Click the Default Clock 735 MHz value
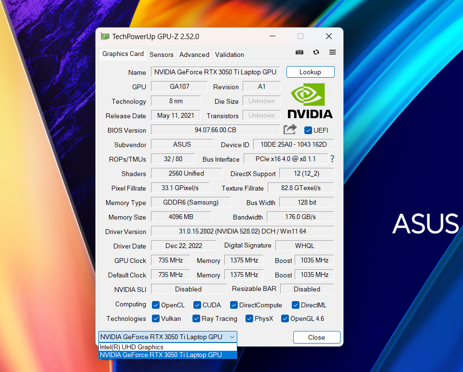463x372 pixels. (x=170, y=275)
